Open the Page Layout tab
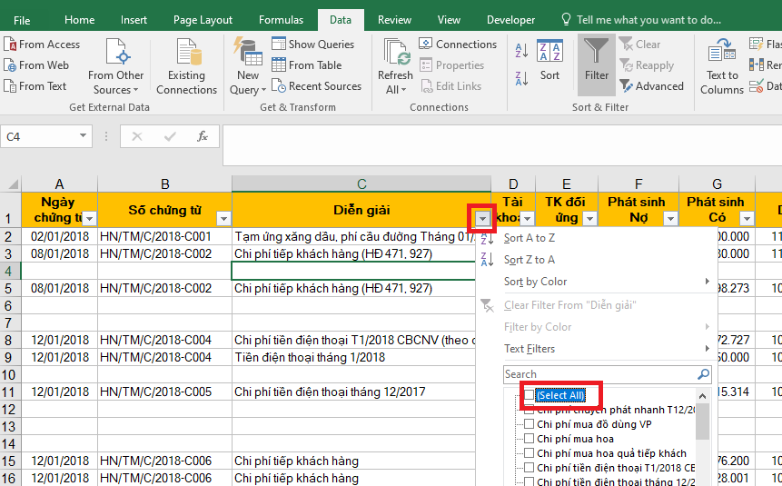The height and width of the screenshot is (486, 782). point(203,19)
